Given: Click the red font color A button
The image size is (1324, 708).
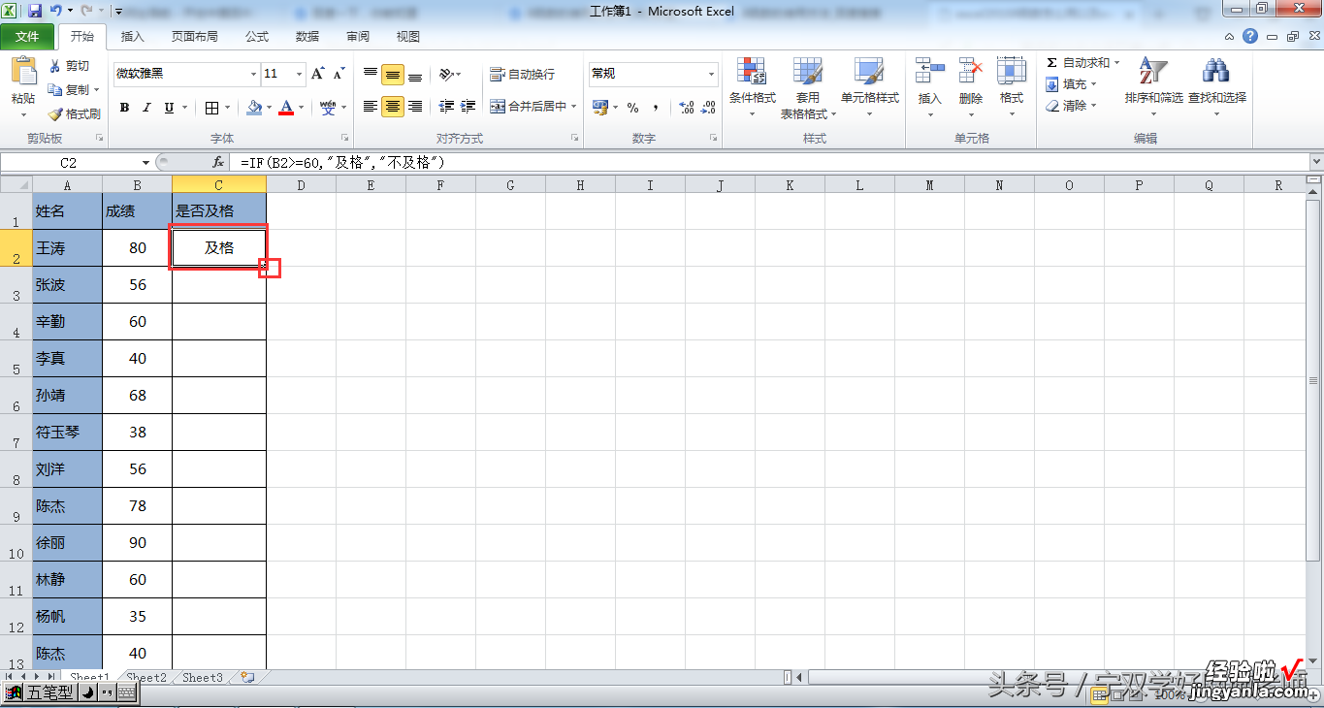Looking at the screenshot, I should (286, 108).
